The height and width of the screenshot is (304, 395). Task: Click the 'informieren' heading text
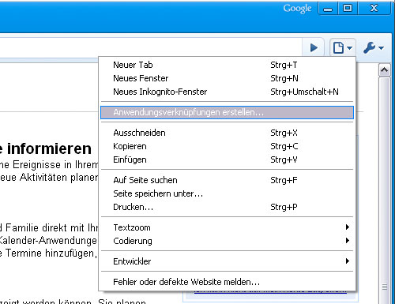pyautogui.click(x=49, y=148)
